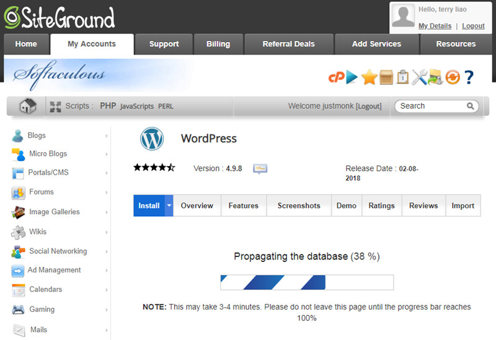Expand the Wikis category arrow
The image size is (496, 340).
(107, 232)
